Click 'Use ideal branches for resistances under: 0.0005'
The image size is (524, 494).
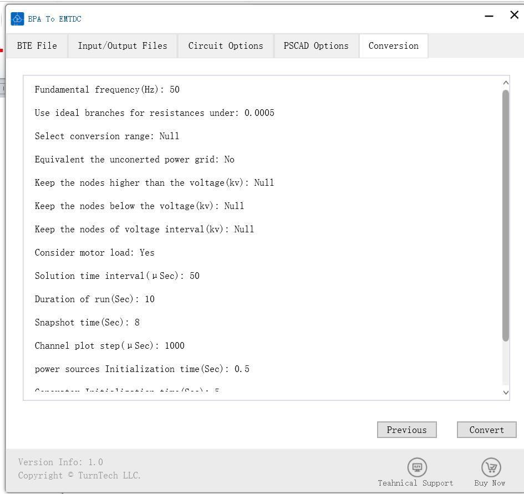154,113
